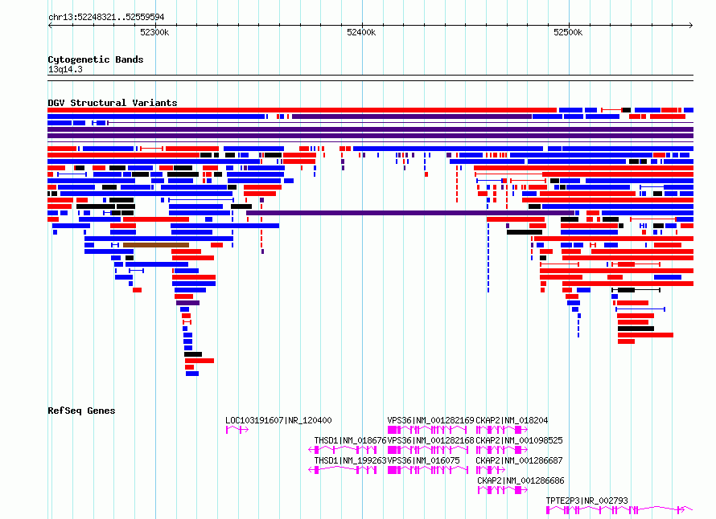Click the CKAP2 NM_001098525 gene model glyph
The width and height of the screenshot is (716, 519).
click(502, 450)
